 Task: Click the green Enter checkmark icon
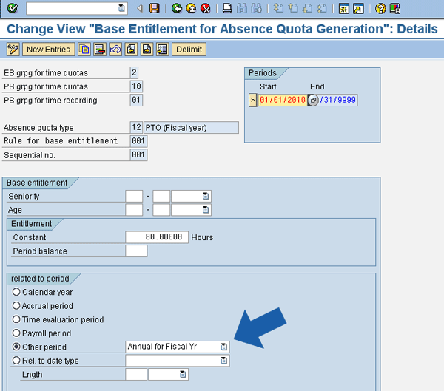click(x=12, y=8)
